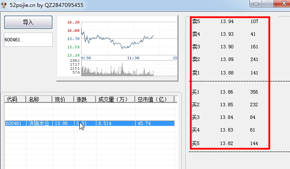Screen dimensions: 290x169
Task: Click the 卖5 ask price 13.94
Action: pos(227,21)
